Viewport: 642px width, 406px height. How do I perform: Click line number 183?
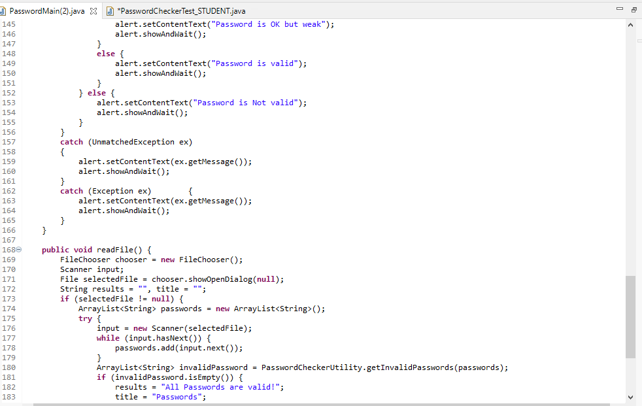[8, 397]
